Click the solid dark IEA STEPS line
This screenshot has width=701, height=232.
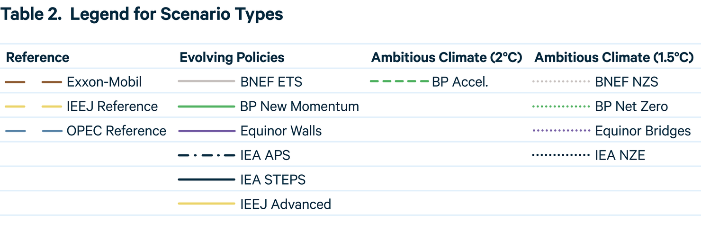(207, 180)
